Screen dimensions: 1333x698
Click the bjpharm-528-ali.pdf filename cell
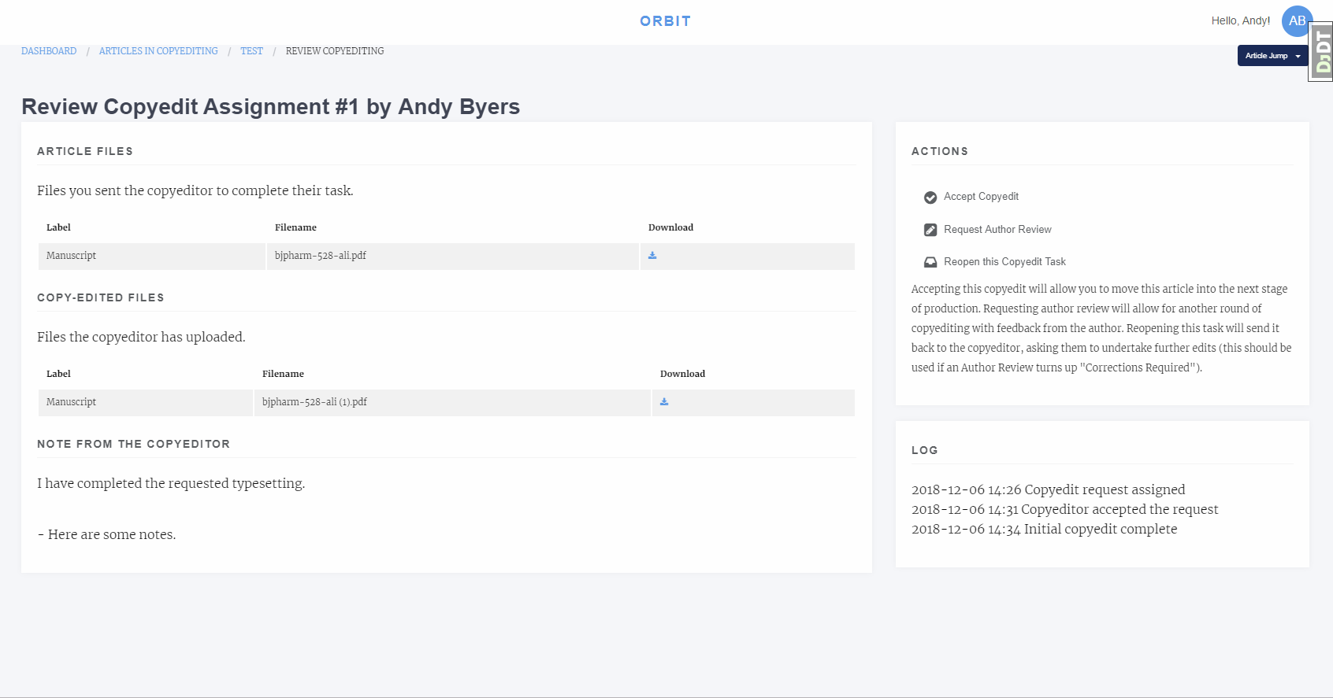(321, 256)
